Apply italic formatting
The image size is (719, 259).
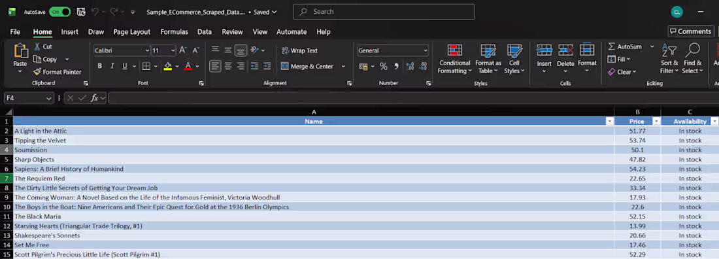click(112, 66)
